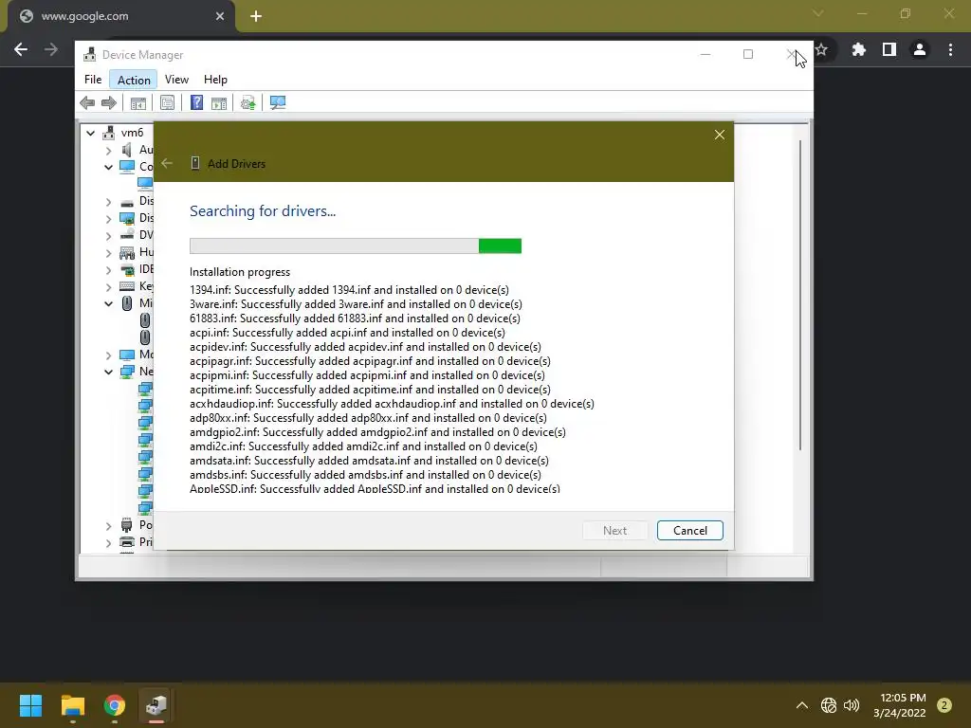Open Chrome side panel icon
This screenshot has width=971, height=728.
(x=889, y=49)
